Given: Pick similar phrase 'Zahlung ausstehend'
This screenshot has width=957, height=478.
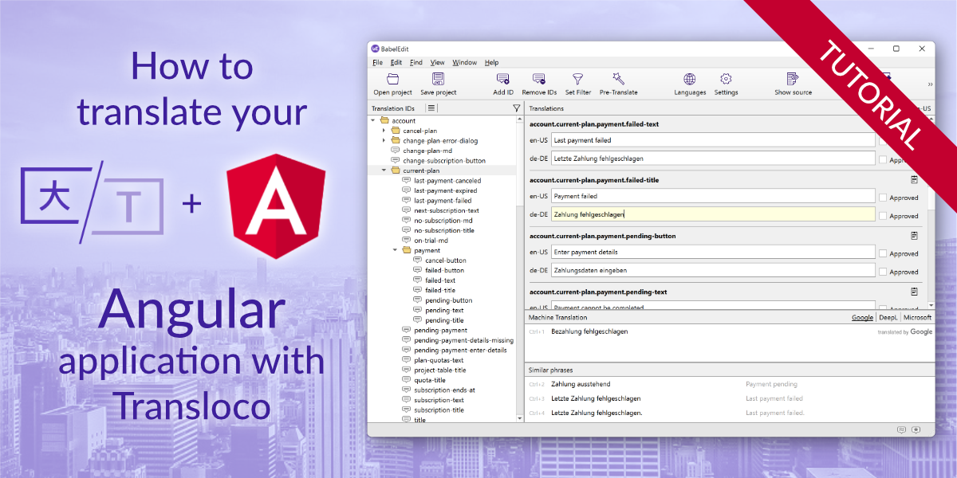Looking at the screenshot, I should point(581,384).
